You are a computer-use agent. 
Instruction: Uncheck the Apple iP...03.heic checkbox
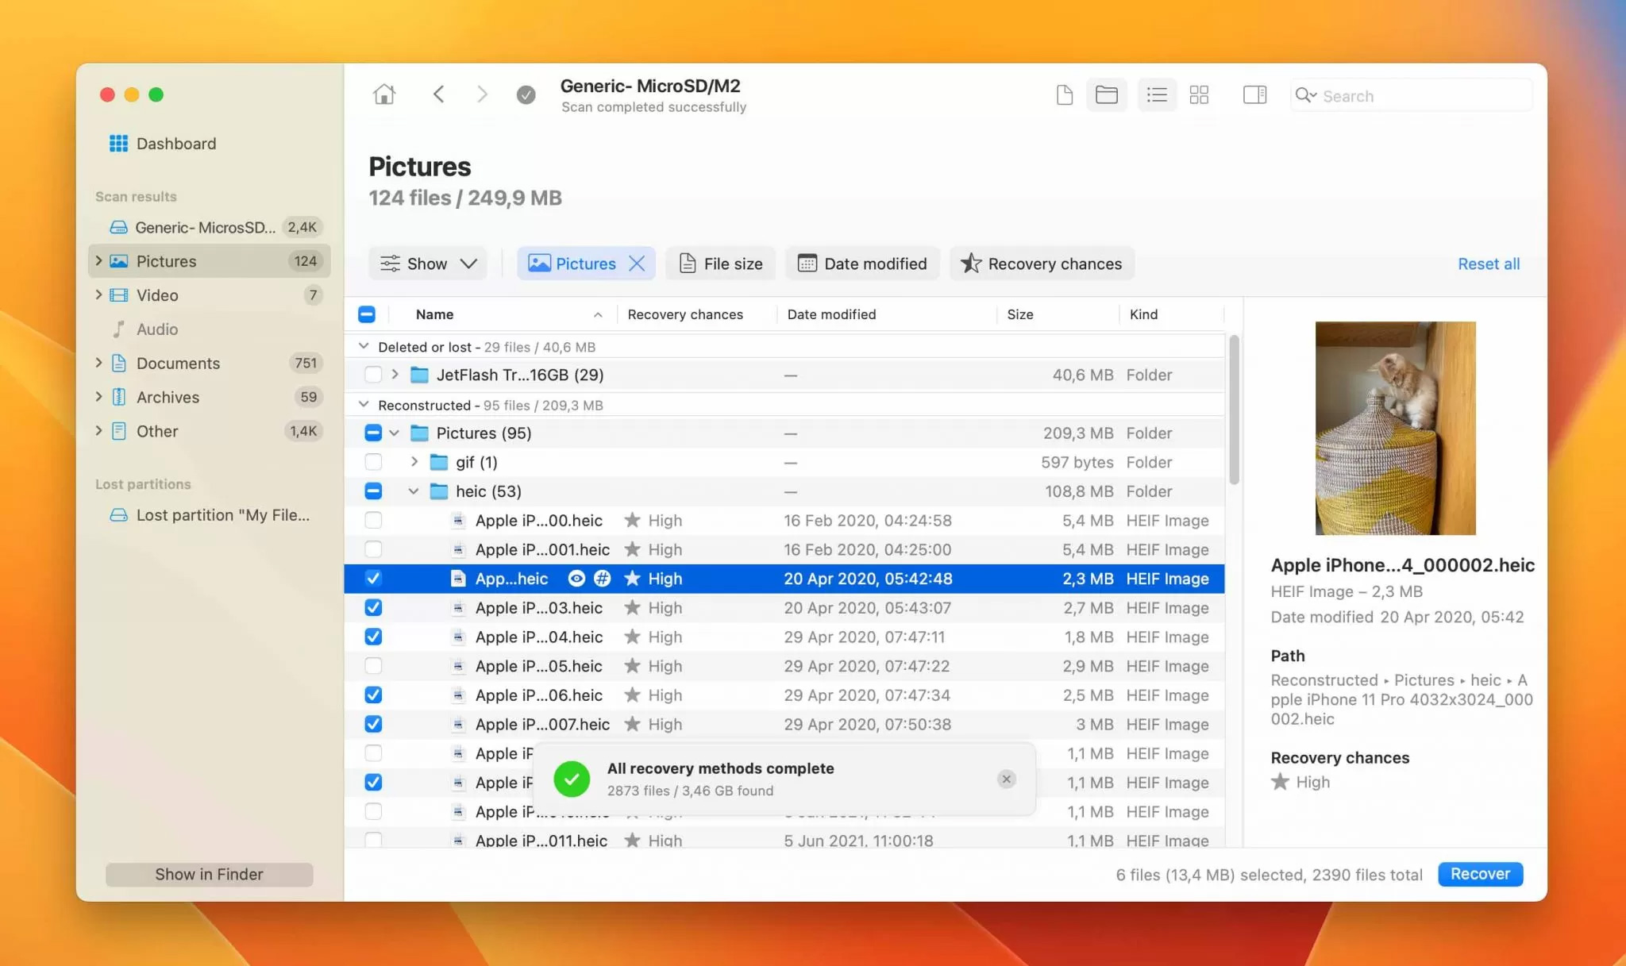point(373,608)
